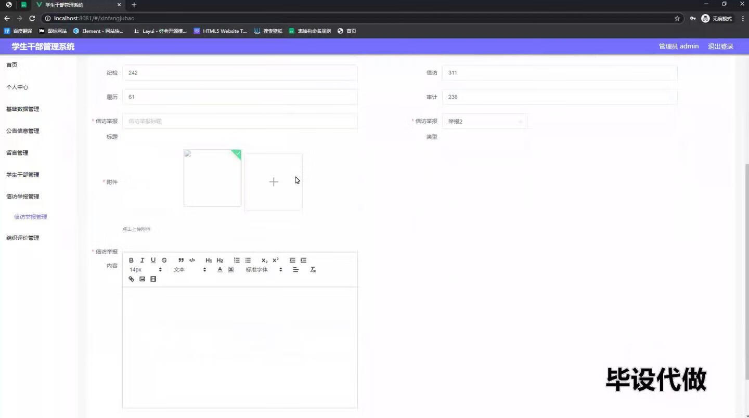Create an ordered numbered list
This screenshot has width=749, height=418.
(237, 260)
